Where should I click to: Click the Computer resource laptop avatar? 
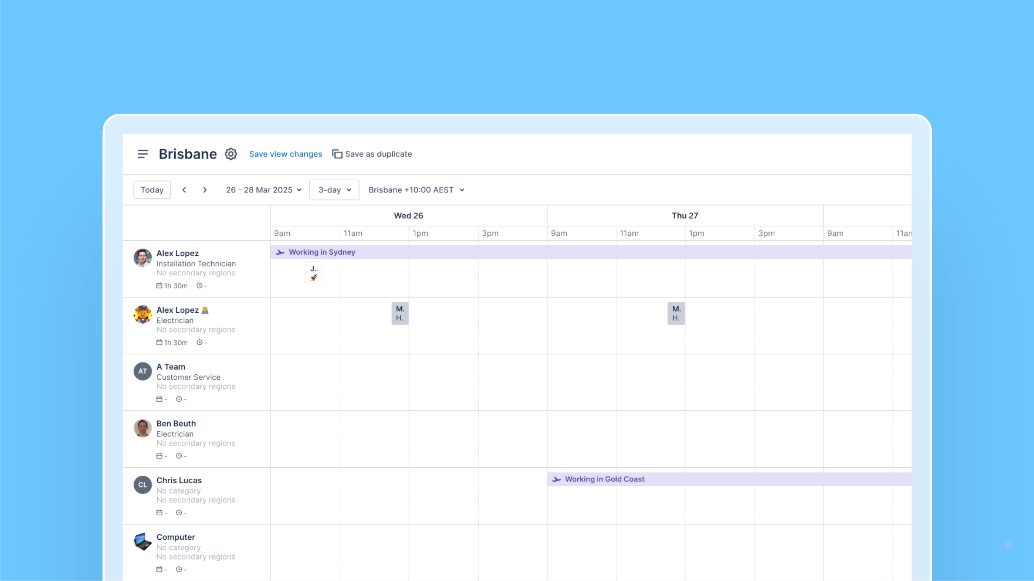143,542
